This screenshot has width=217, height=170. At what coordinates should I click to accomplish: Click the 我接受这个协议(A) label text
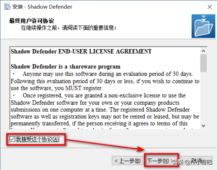[37, 139]
